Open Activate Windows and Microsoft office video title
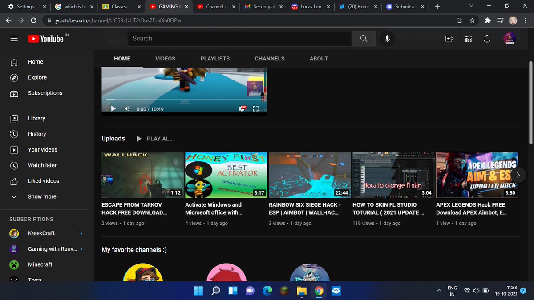 pyautogui.click(x=214, y=208)
